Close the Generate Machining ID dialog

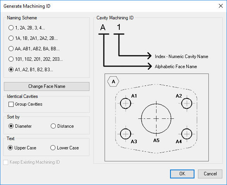pos(221,6)
